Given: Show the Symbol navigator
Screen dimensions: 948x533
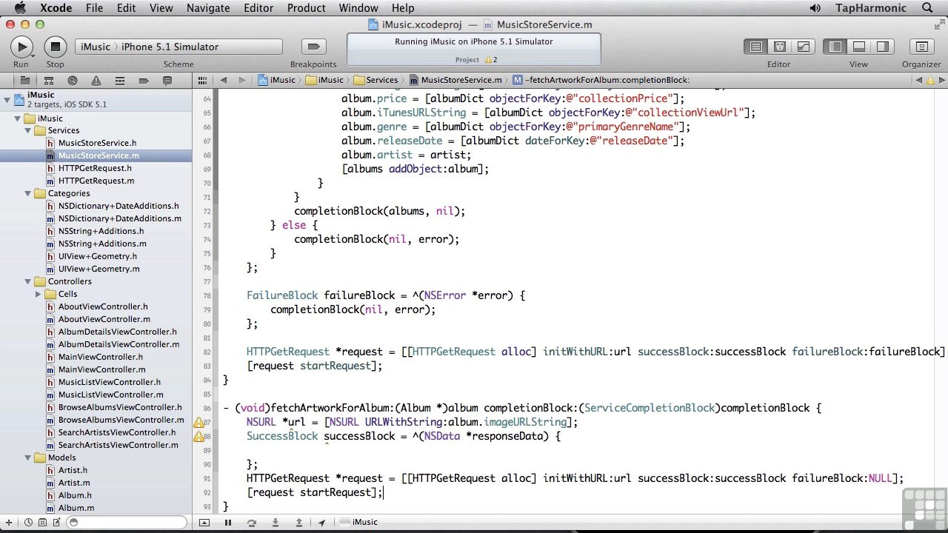Looking at the screenshot, I should pyautogui.click(x=48, y=80).
